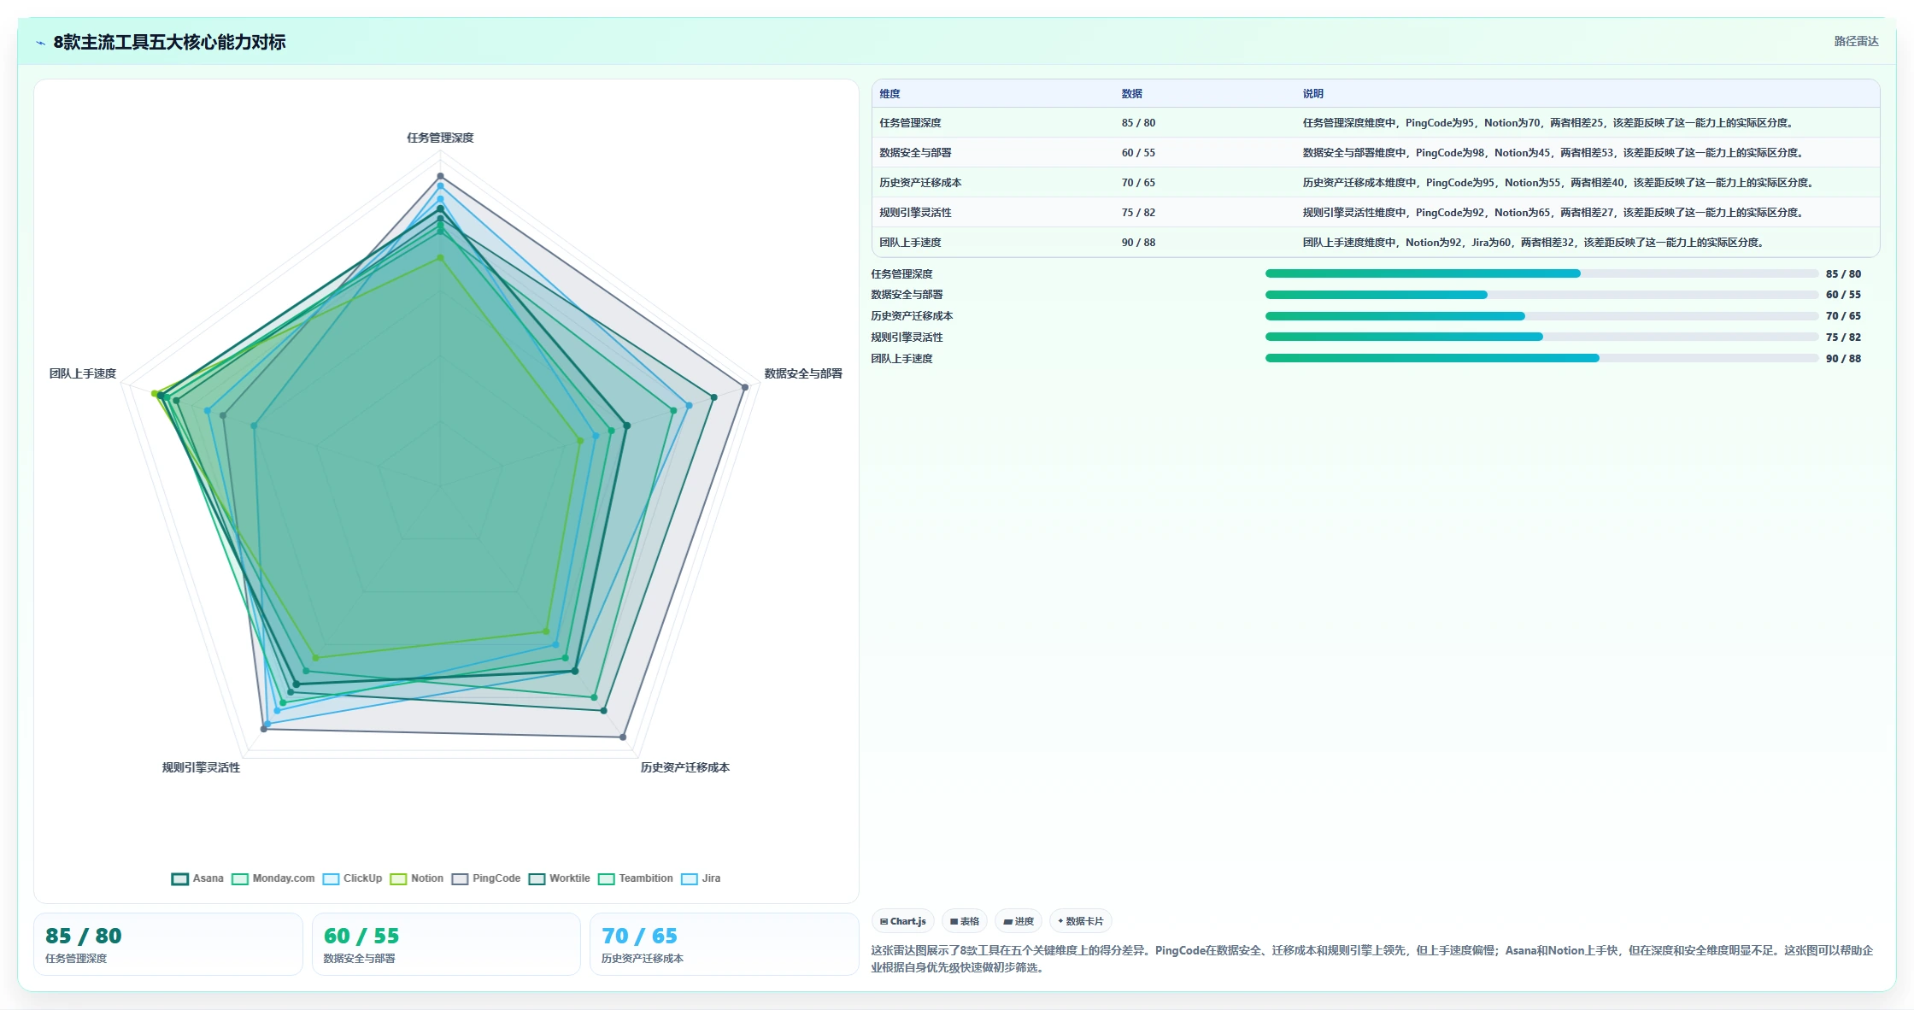The image size is (1914, 1010).
Task: Open the 85 / 80 任务管理深度 card
Action: tap(168, 944)
